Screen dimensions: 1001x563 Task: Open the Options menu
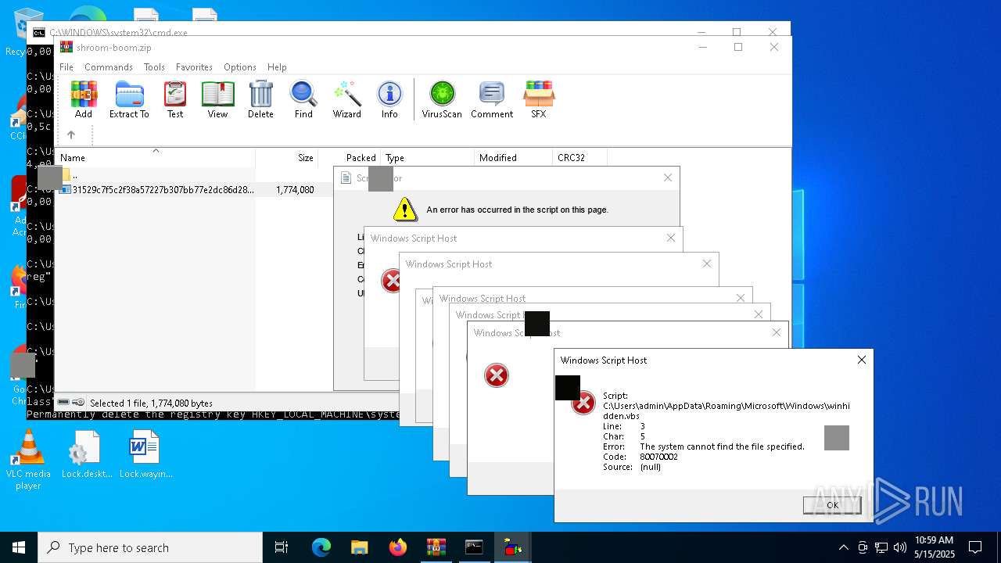coord(240,67)
